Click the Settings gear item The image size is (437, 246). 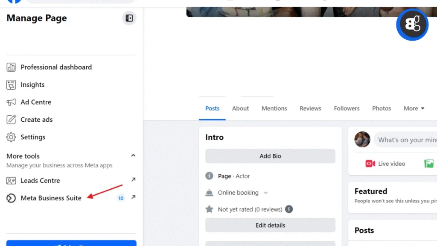click(33, 137)
